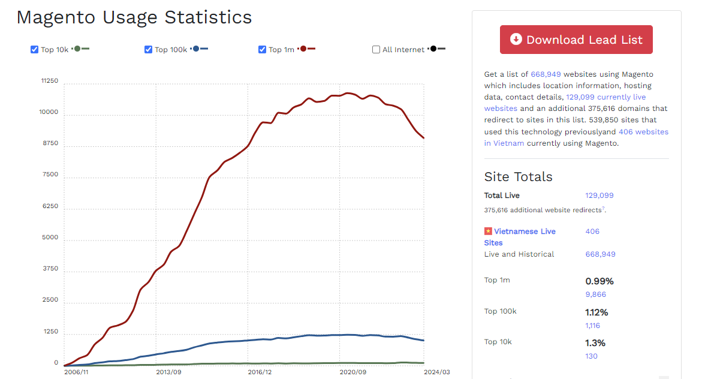Click the blue Top 100k legend marker
The width and height of the screenshot is (702, 379).
coord(196,49)
